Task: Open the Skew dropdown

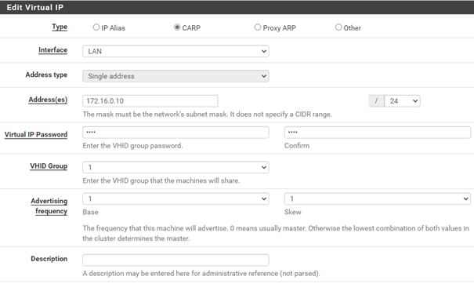Action: pos(378,198)
